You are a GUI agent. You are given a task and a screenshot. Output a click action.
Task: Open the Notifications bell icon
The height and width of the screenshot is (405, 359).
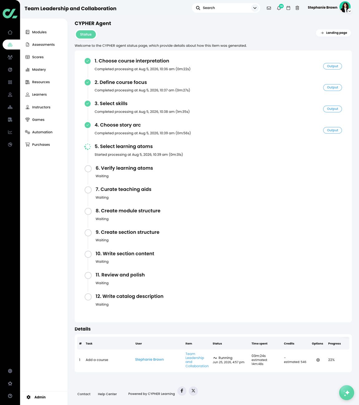coord(279,8)
